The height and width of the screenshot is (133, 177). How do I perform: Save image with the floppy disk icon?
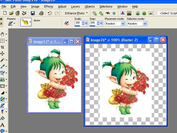click(33, 13)
